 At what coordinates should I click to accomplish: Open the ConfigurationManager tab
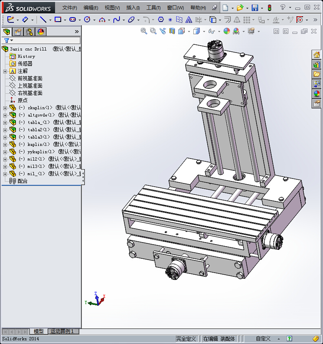[x=29, y=32]
